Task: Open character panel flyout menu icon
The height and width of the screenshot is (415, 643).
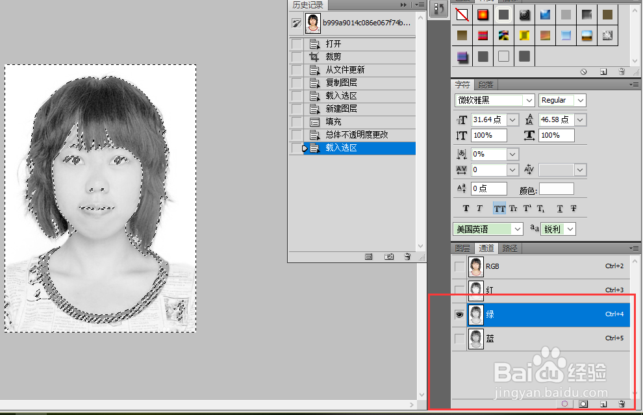Action: (635, 85)
